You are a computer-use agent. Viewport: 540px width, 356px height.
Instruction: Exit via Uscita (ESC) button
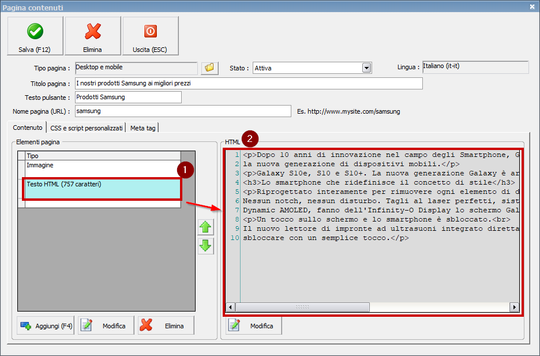(151, 36)
